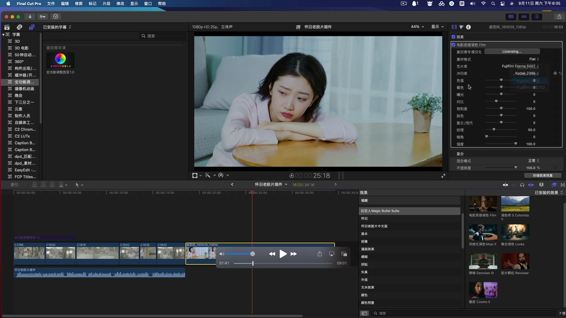
Task: Click the share export icon in toolbar
Action: pyautogui.click(x=559, y=17)
